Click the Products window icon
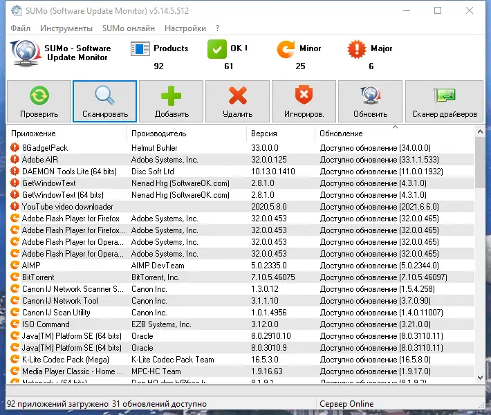 pos(140,49)
